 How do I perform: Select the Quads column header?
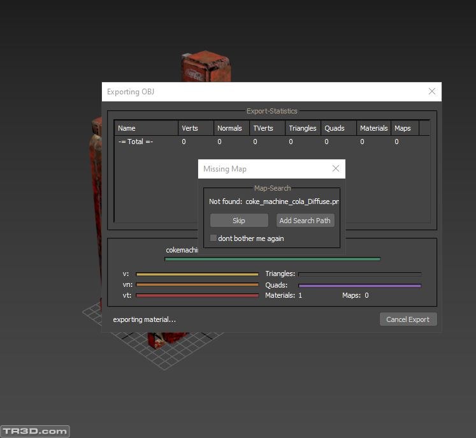coord(338,128)
